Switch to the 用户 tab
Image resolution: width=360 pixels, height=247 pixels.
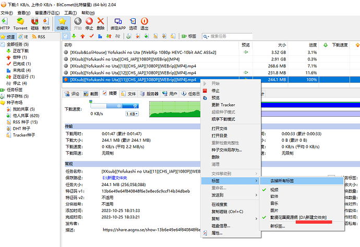coord(170,94)
